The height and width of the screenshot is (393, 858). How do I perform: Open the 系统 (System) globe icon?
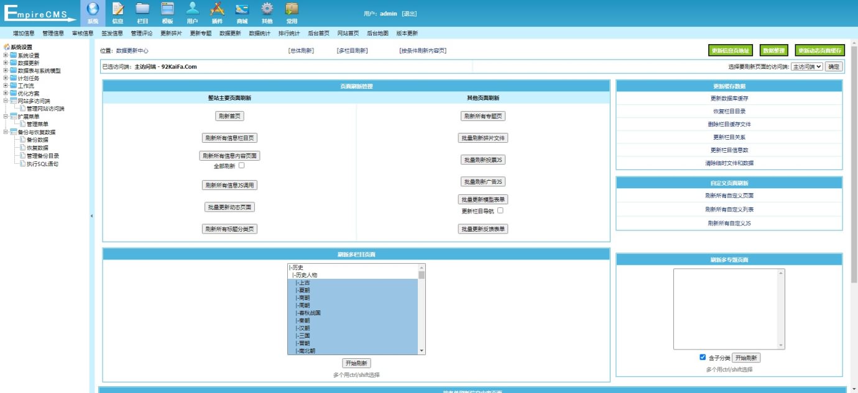click(x=93, y=9)
